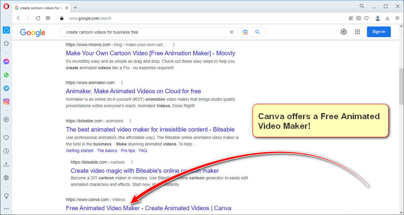Open History from the sidebar clock icon
Screen dimensions: 404x215
tap(6, 151)
